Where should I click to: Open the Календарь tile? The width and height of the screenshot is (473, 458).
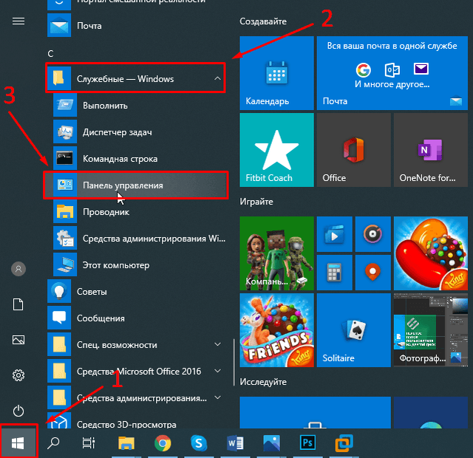tap(276, 73)
